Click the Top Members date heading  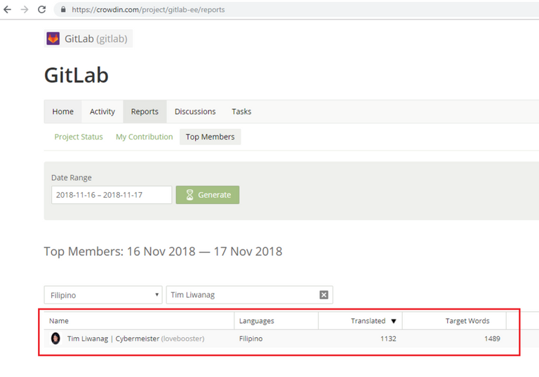pyautogui.click(x=163, y=252)
